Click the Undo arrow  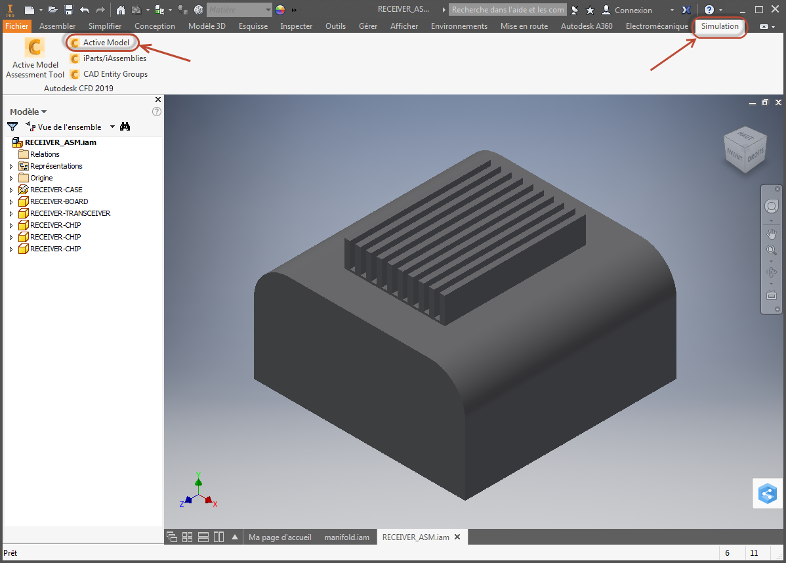84,10
